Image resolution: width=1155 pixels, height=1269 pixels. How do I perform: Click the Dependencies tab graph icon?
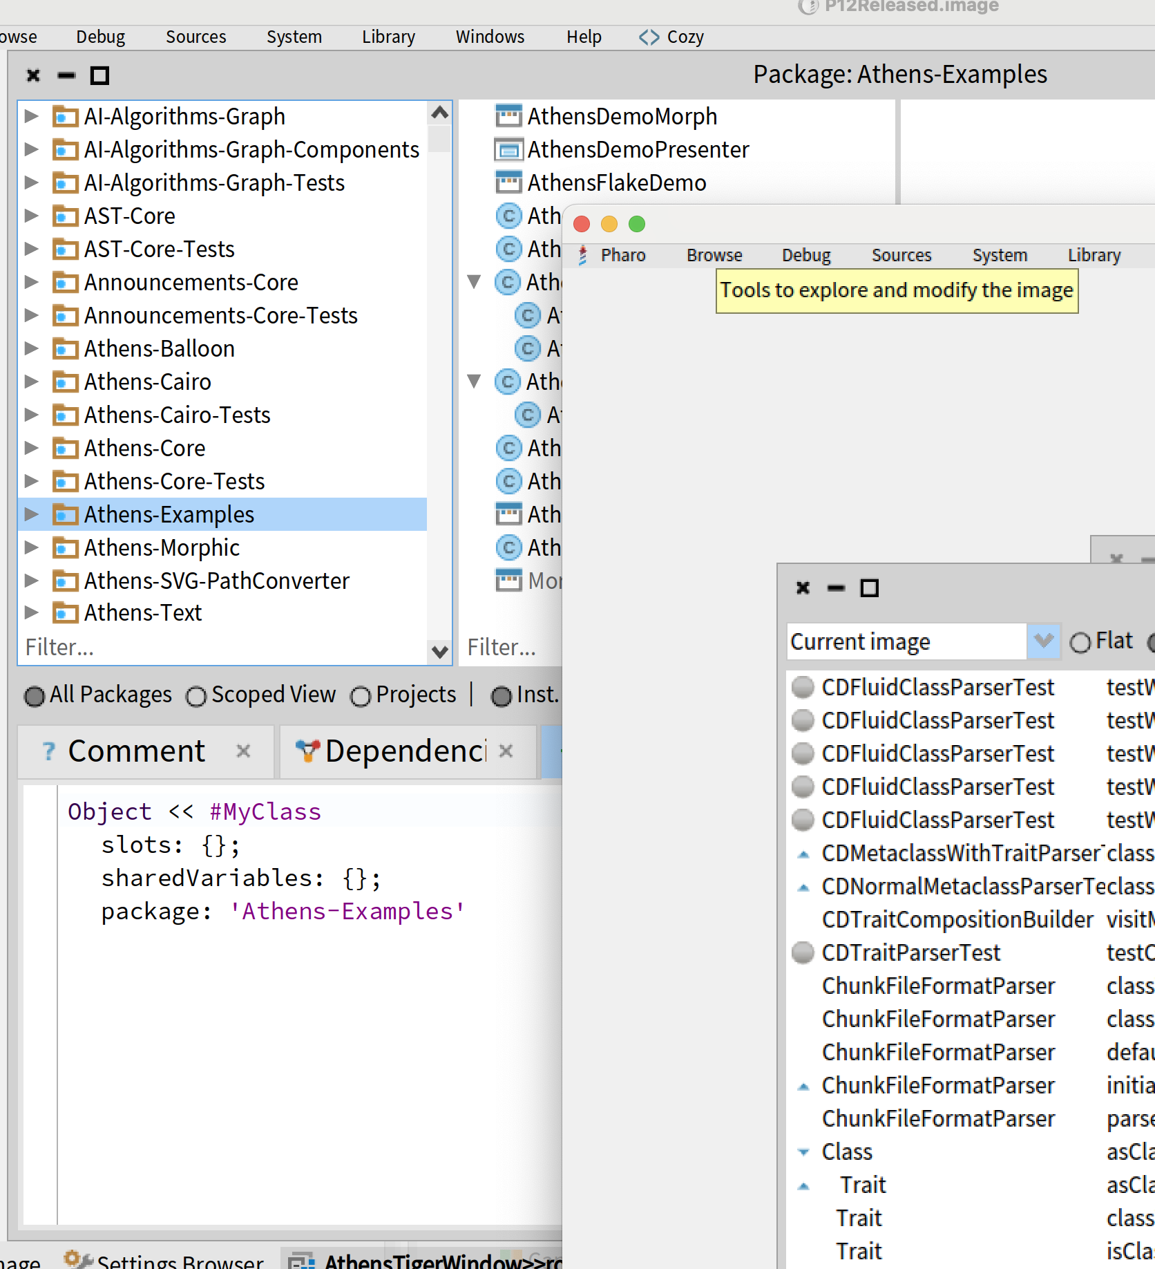coord(307,751)
